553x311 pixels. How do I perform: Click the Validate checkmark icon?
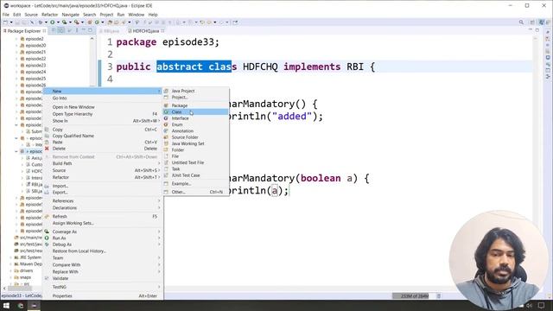(x=47, y=278)
